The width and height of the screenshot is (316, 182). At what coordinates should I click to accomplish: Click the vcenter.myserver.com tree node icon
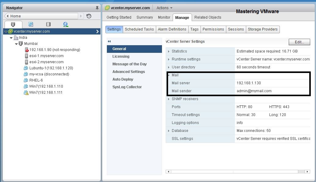click(x=10, y=31)
